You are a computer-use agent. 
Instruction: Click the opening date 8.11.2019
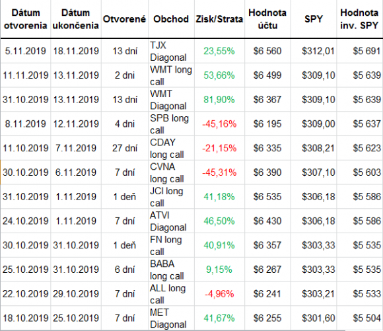click(25, 124)
